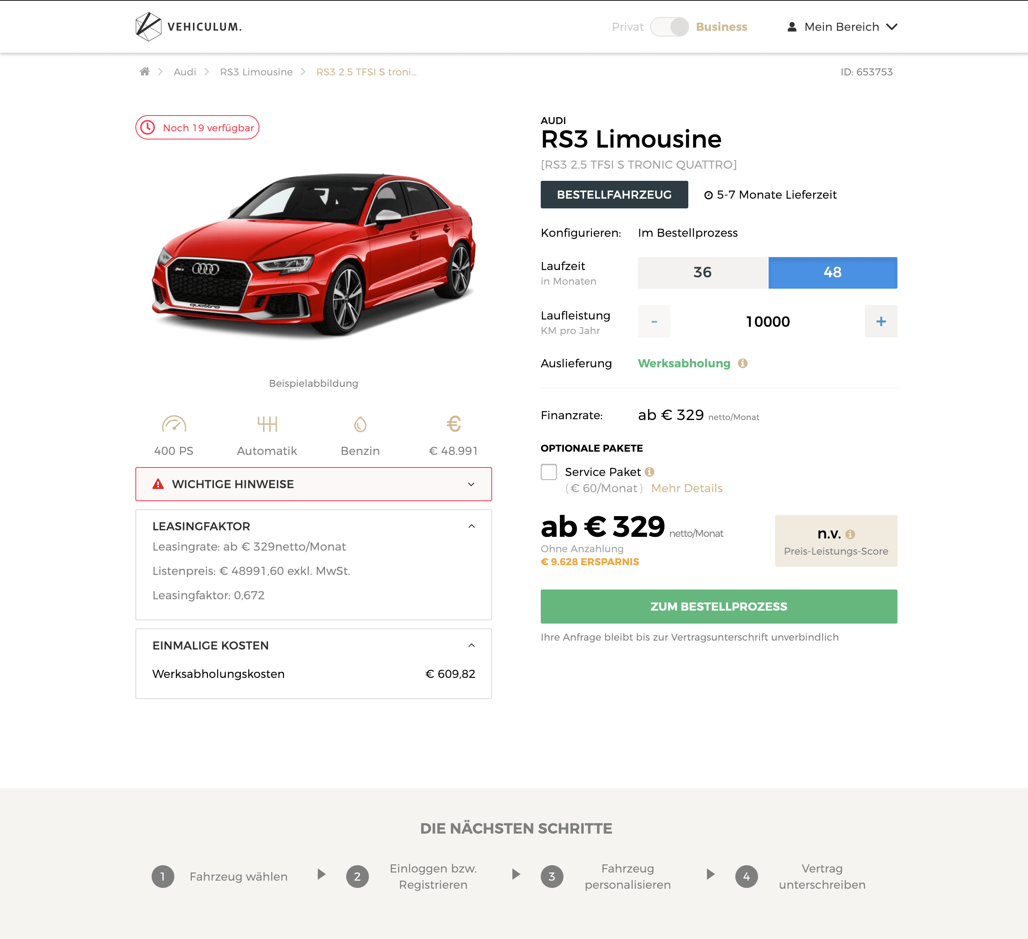Click Werksabholungskosten € 609,82 amount
Viewport: 1028px width, 939px height.
click(x=450, y=674)
